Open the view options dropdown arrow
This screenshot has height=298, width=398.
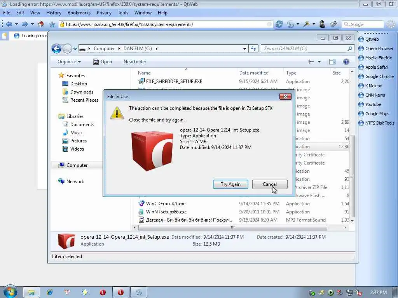319,62
